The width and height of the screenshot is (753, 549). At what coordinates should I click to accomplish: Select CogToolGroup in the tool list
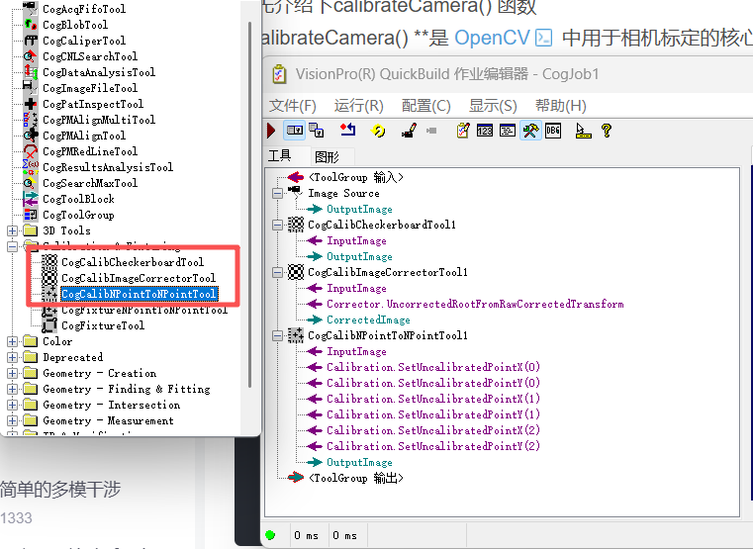point(78,215)
